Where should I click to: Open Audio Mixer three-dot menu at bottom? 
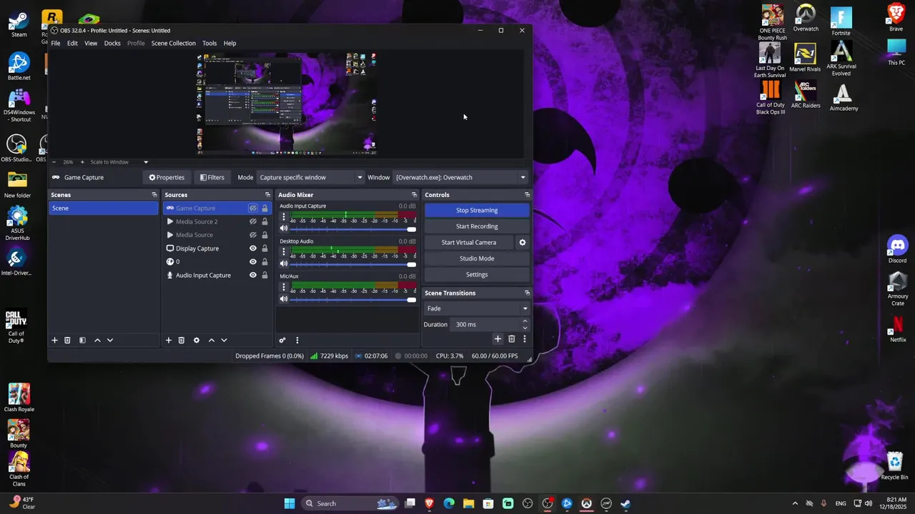(297, 341)
